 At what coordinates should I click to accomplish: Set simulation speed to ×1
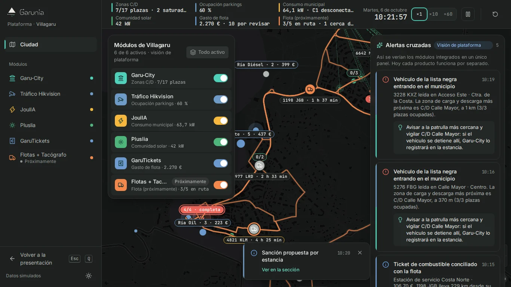[419, 14]
